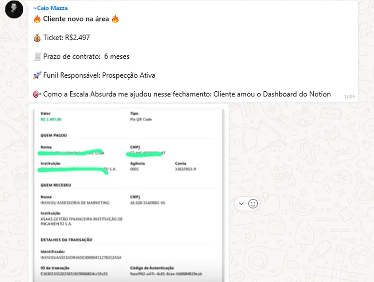Click the fire emoji before "Cliente novo"
The width and height of the screenshot is (374, 282).
[x=37, y=19]
